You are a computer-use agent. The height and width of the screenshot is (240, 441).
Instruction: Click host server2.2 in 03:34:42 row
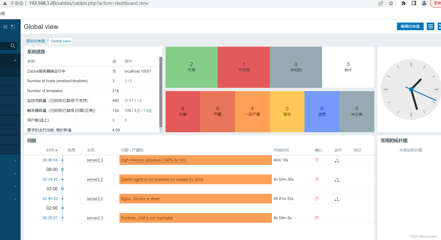(95, 179)
